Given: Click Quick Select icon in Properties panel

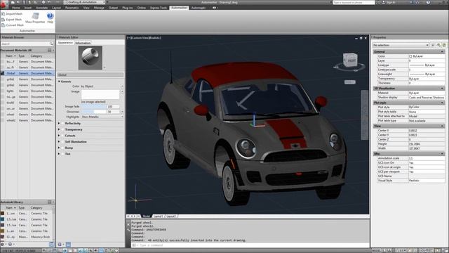Looking at the screenshot, I should pyautogui.click(x=444, y=45).
